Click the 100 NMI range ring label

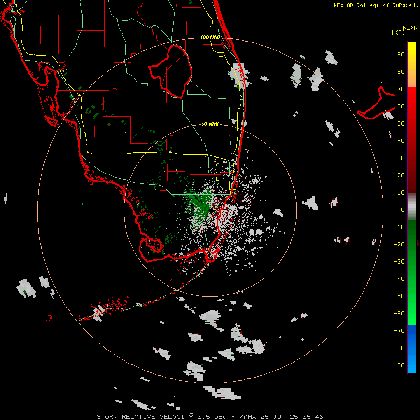tap(210, 37)
